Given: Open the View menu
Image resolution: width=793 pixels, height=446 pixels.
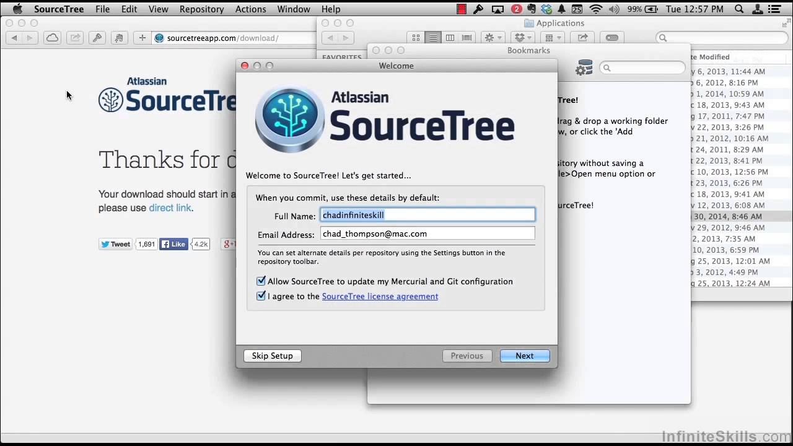Looking at the screenshot, I should point(159,9).
